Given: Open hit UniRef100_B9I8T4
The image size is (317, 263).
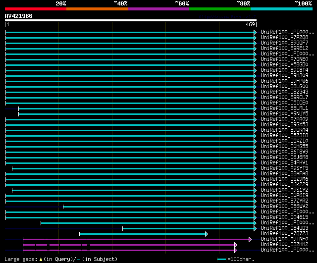Looking at the screenshot, I should (284, 70).
